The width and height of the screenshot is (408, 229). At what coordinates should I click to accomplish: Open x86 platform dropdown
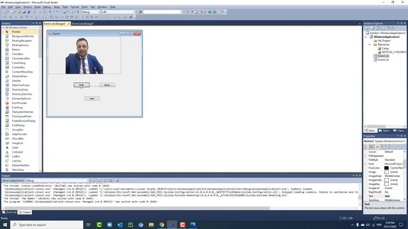119,12
